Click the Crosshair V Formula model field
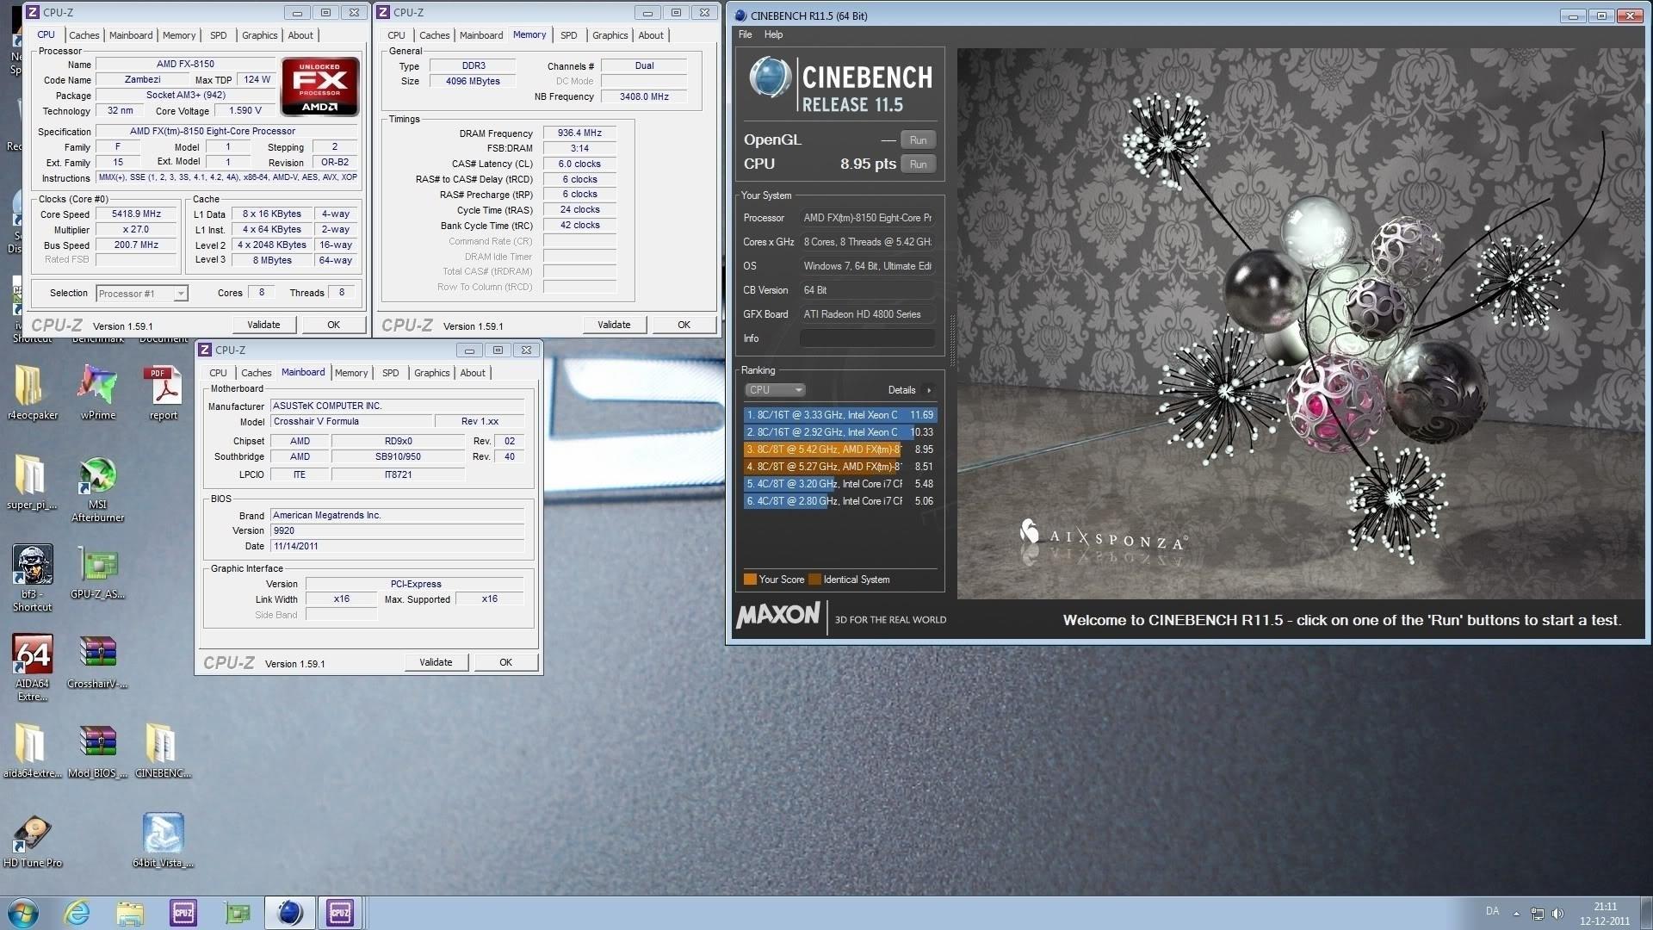This screenshot has height=930, width=1653. 352,422
